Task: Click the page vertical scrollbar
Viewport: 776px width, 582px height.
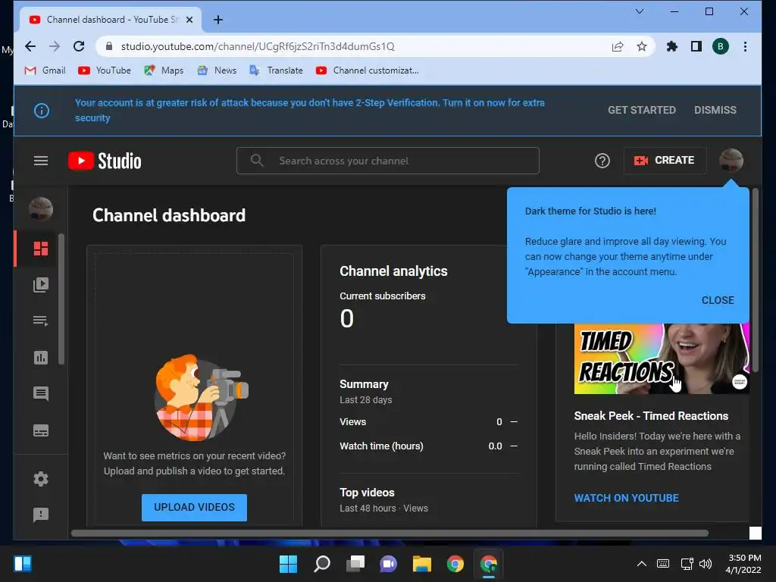Action: [756, 280]
